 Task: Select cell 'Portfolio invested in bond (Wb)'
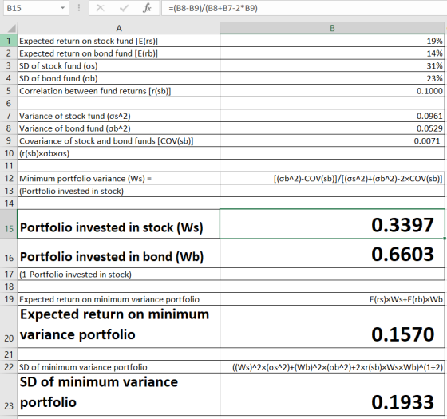point(119,254)
